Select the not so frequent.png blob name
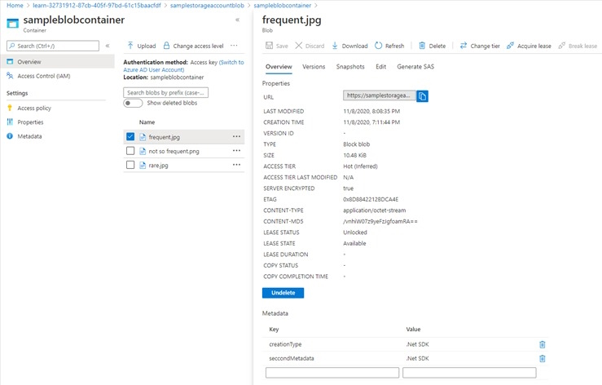 pos(174,151)
